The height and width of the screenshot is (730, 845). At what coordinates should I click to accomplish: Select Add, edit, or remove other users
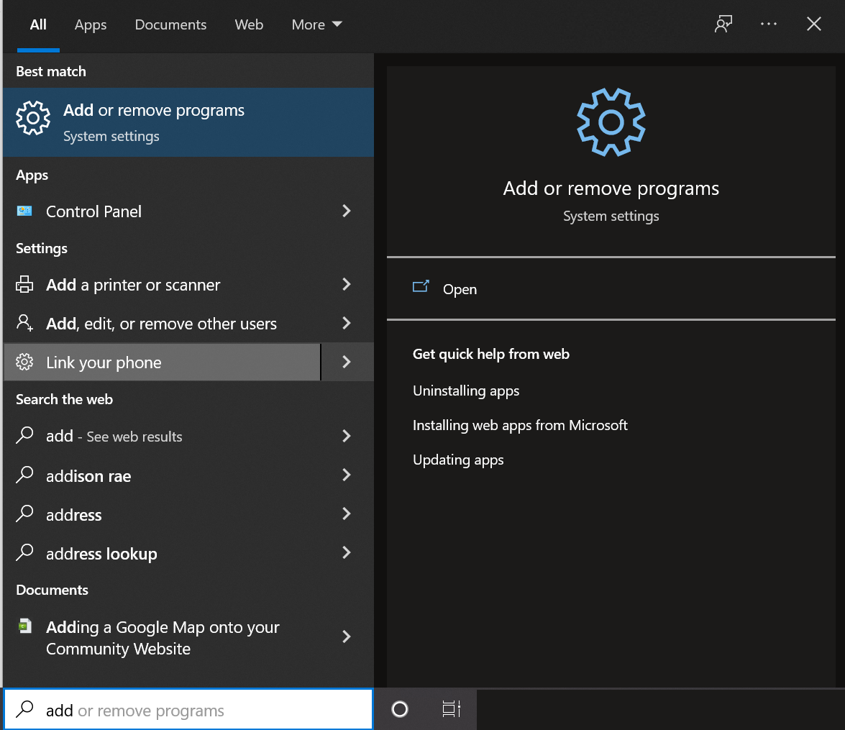click(162, 323)
